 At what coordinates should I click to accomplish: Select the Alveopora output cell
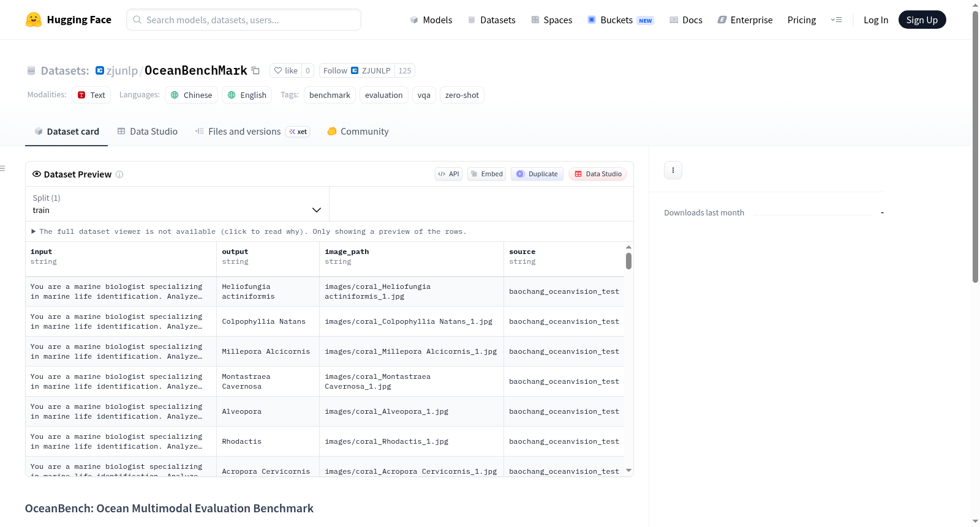[268, 411]
